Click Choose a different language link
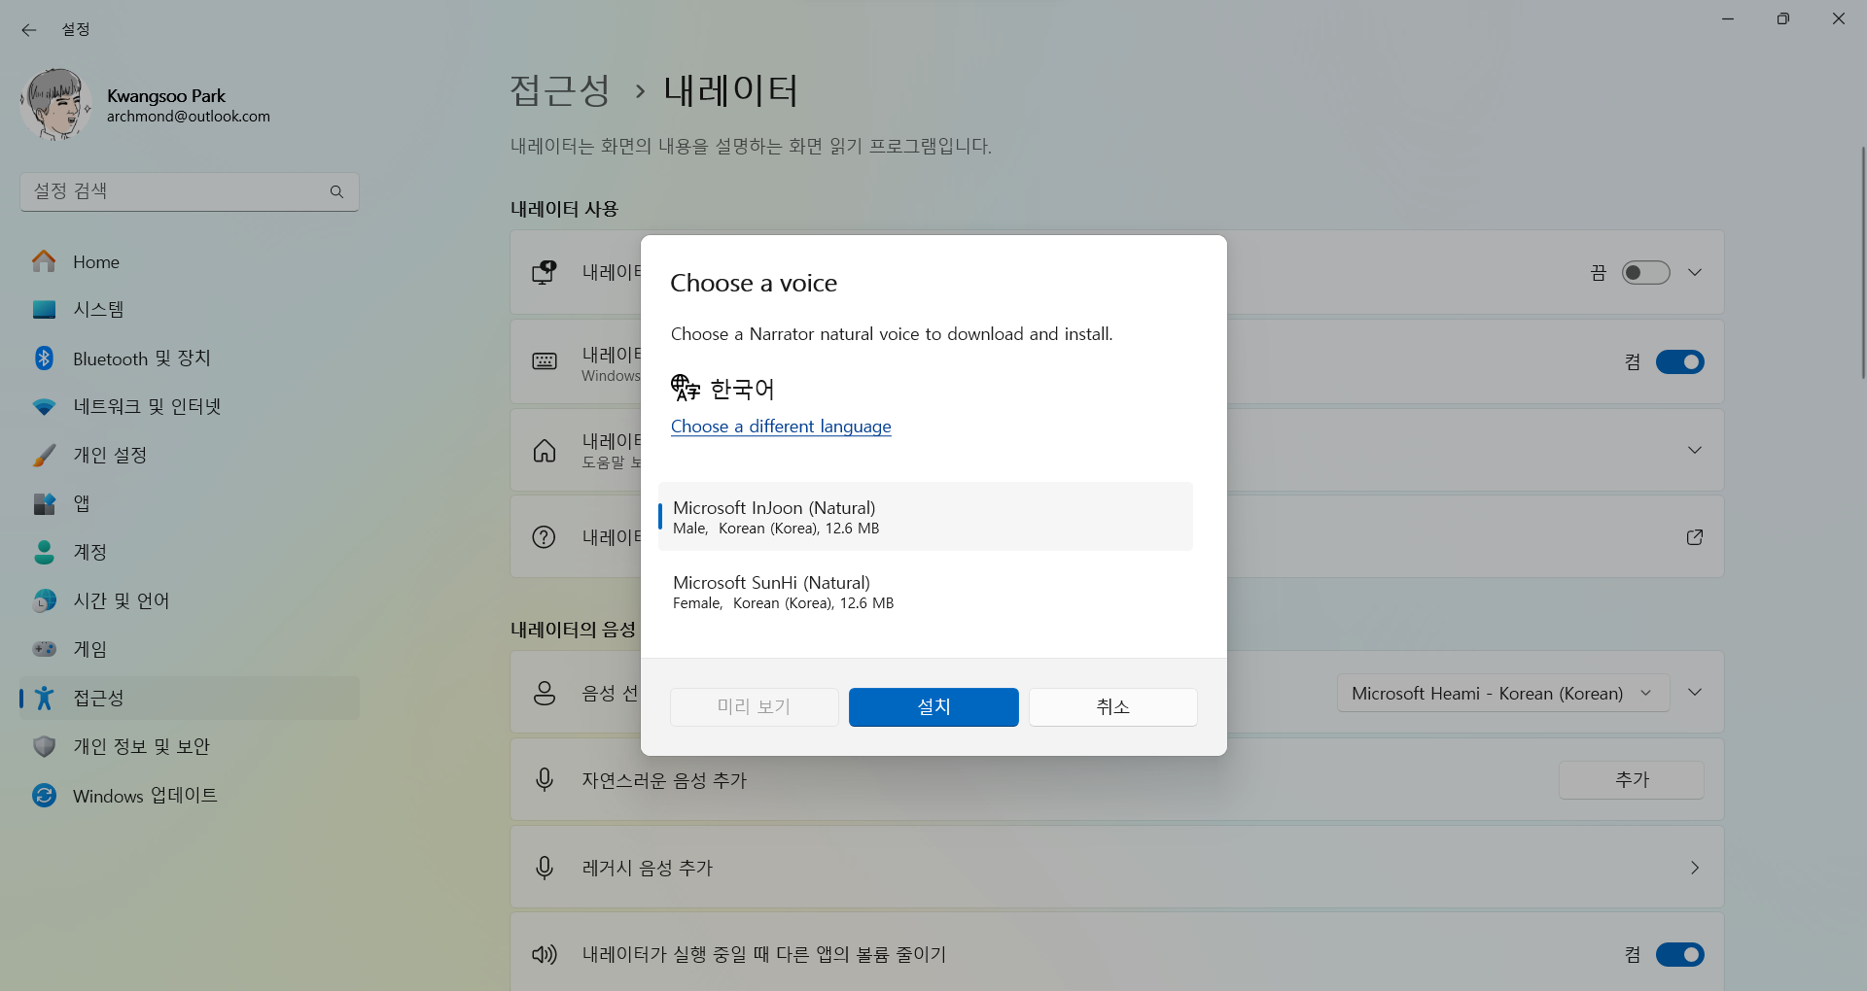The height and width of the screenshot is (991, 1867). click(781, 427)
